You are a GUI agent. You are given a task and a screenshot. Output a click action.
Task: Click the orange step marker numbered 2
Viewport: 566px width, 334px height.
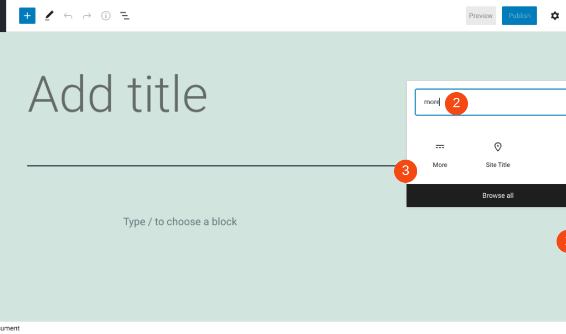point(456,103)
